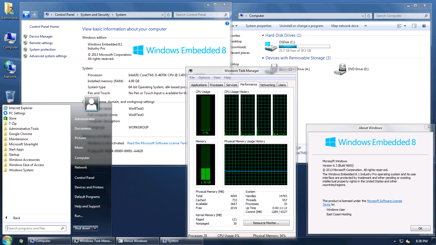The height and width of the screenshot is (245, 436).
Task: Open the Options menu in Task Manager
Action: pyautogui.click(x=204, y=78)
